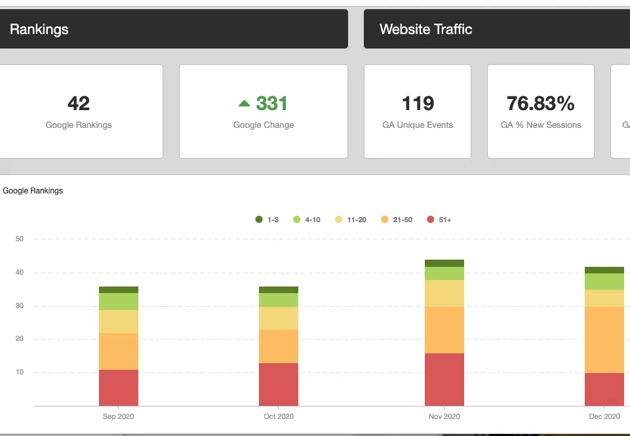Click the red 51+ segment for Dec 2020
630x436 pixels.
pos(604,389)
